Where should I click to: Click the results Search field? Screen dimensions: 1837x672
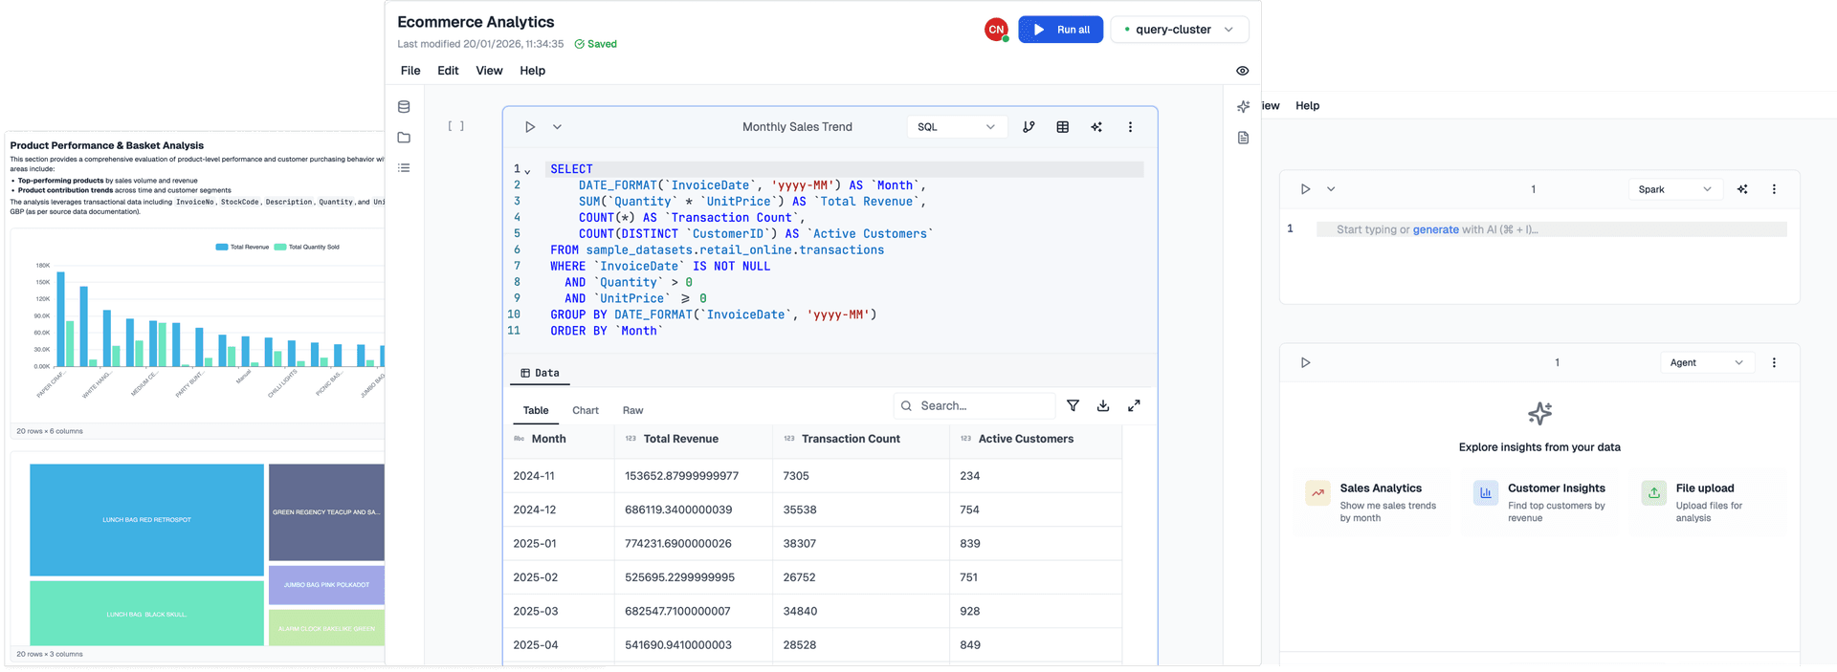pyautogui.click(x=981, y=406)
